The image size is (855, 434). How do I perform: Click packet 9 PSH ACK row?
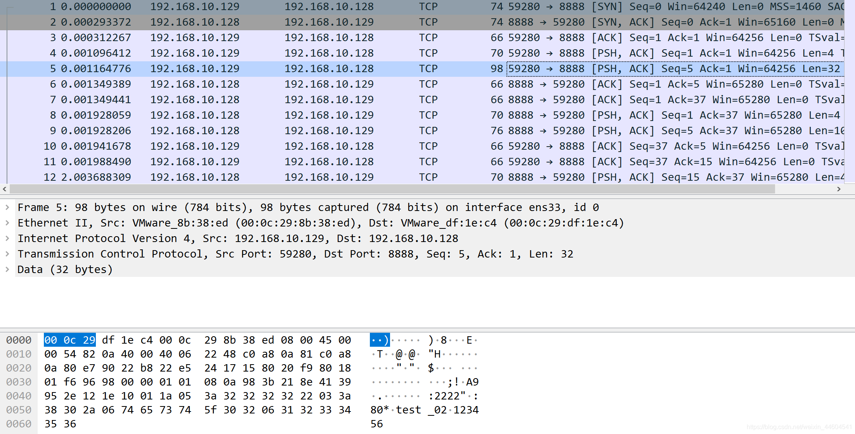pyautogui.click(x=421, y=131)
